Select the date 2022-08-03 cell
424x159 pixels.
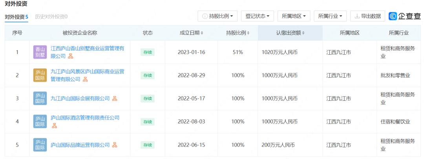[192, 121]
